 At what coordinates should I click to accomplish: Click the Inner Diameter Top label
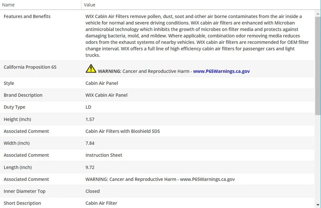24,191
